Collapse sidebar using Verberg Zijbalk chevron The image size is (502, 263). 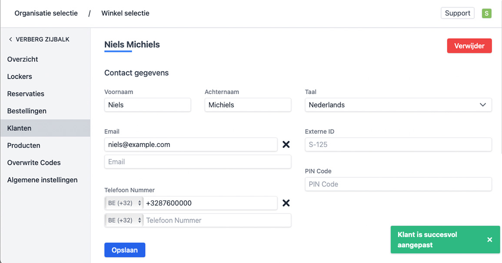(x=11, y=40)
